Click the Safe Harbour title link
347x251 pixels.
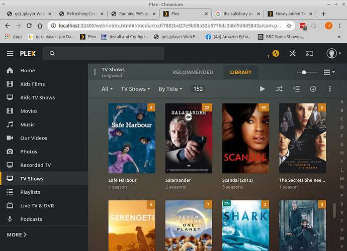point(122,180)
